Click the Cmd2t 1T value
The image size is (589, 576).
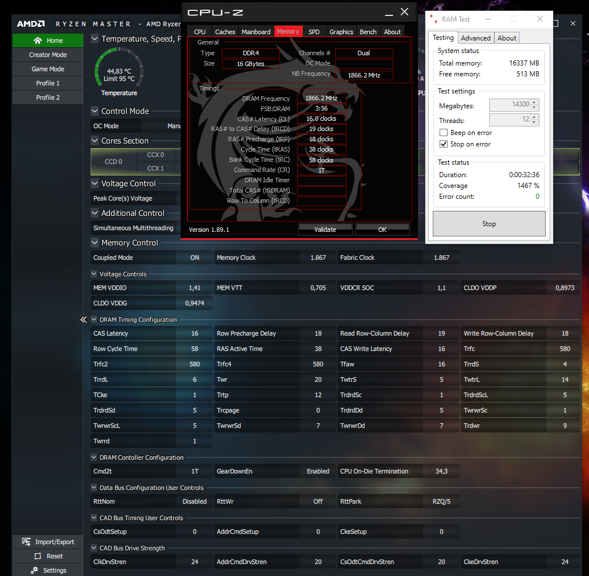[194, 471]
